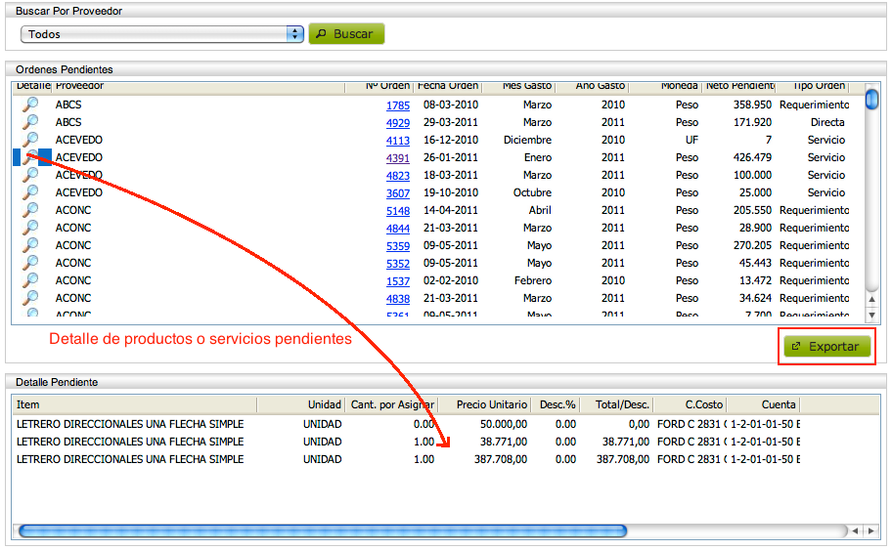892x550 pixels.
Task: Click the orders list scroll up arrow
Action: click(x=871, y=299)
